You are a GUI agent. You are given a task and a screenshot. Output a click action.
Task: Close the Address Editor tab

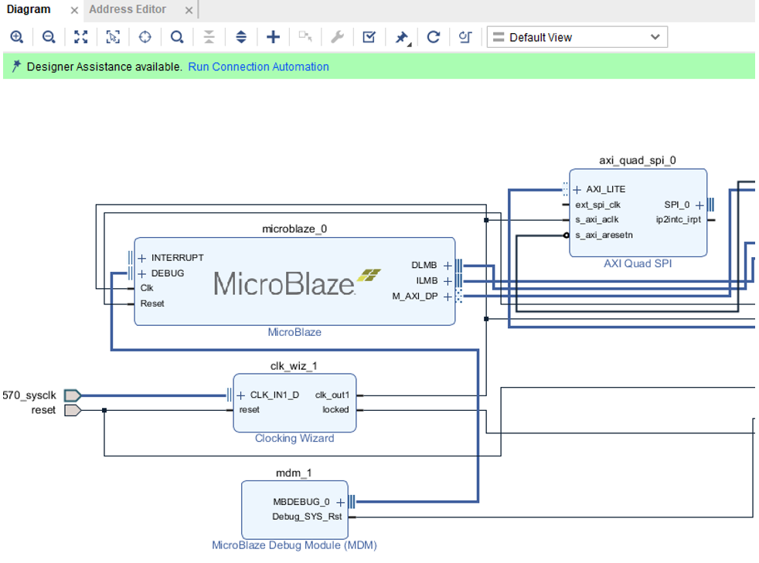189,10
